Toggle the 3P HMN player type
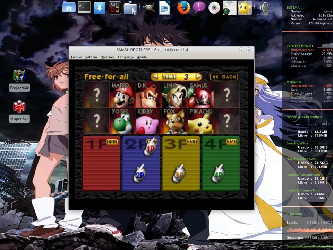Viewport: 333px width, 250px height. tap(192, 142)
